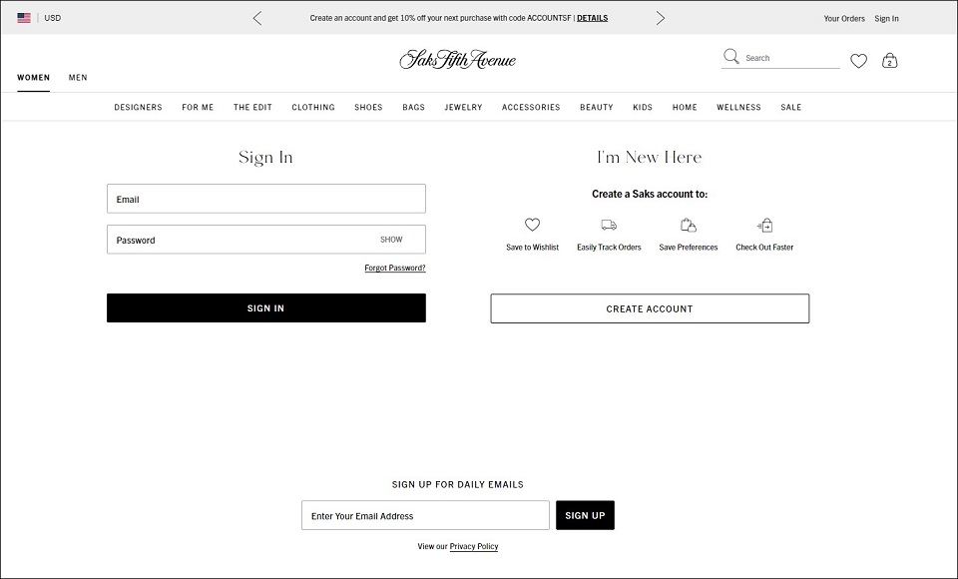The height and width of the screenshot is (579, 958).
Task: Open the JEWELRY menu
Action: pos(463,107)
